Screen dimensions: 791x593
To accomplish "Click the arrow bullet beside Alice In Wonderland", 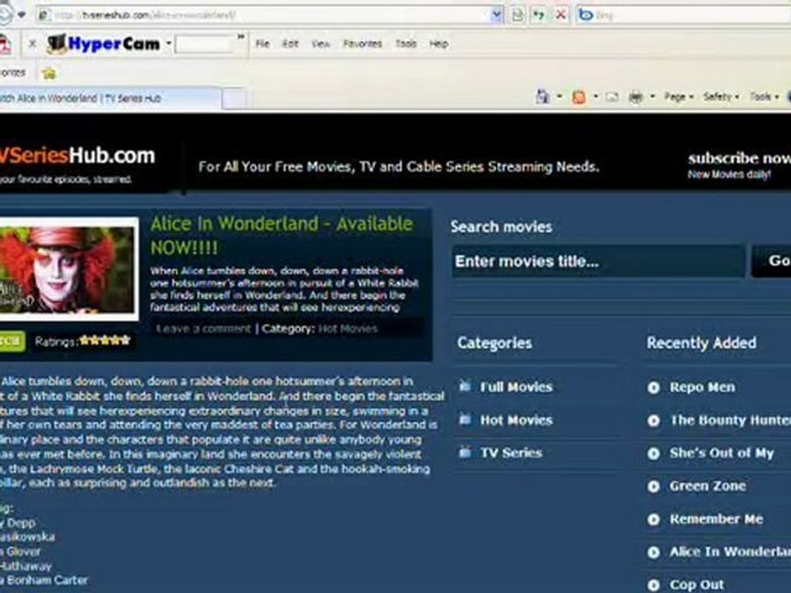I will [x=653, y=552].
